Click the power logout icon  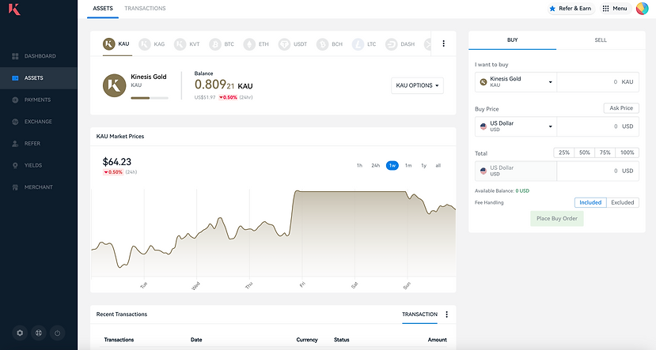57,333
